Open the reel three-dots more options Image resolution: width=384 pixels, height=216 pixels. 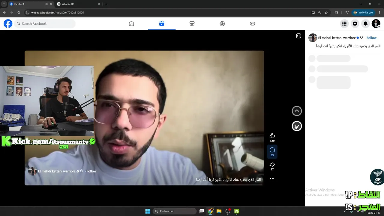[x=272, y=178]
